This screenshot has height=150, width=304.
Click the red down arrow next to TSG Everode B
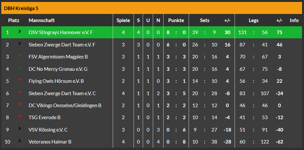coord(20,117)
